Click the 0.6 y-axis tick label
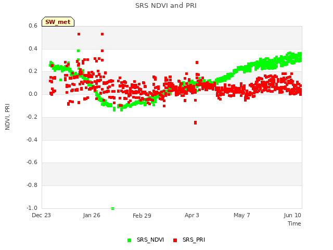 point(33,26)
